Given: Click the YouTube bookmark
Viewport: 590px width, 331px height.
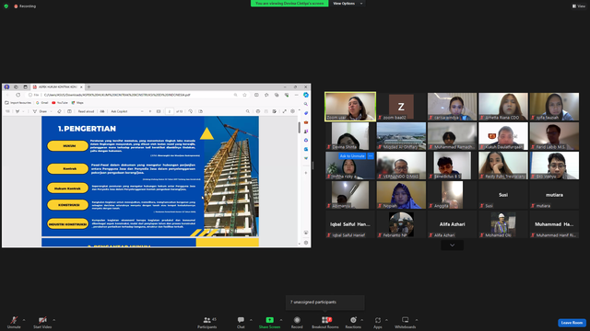Looking at the screenshot, I should (x=60, y=103).
